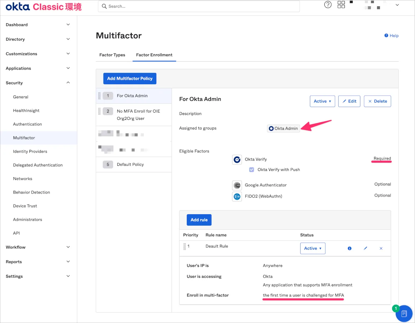Click the help question mark icon in header
Image resolution: width=415 pixels, height=323 pixels.
pyautogui.click(x=328, y=5)
